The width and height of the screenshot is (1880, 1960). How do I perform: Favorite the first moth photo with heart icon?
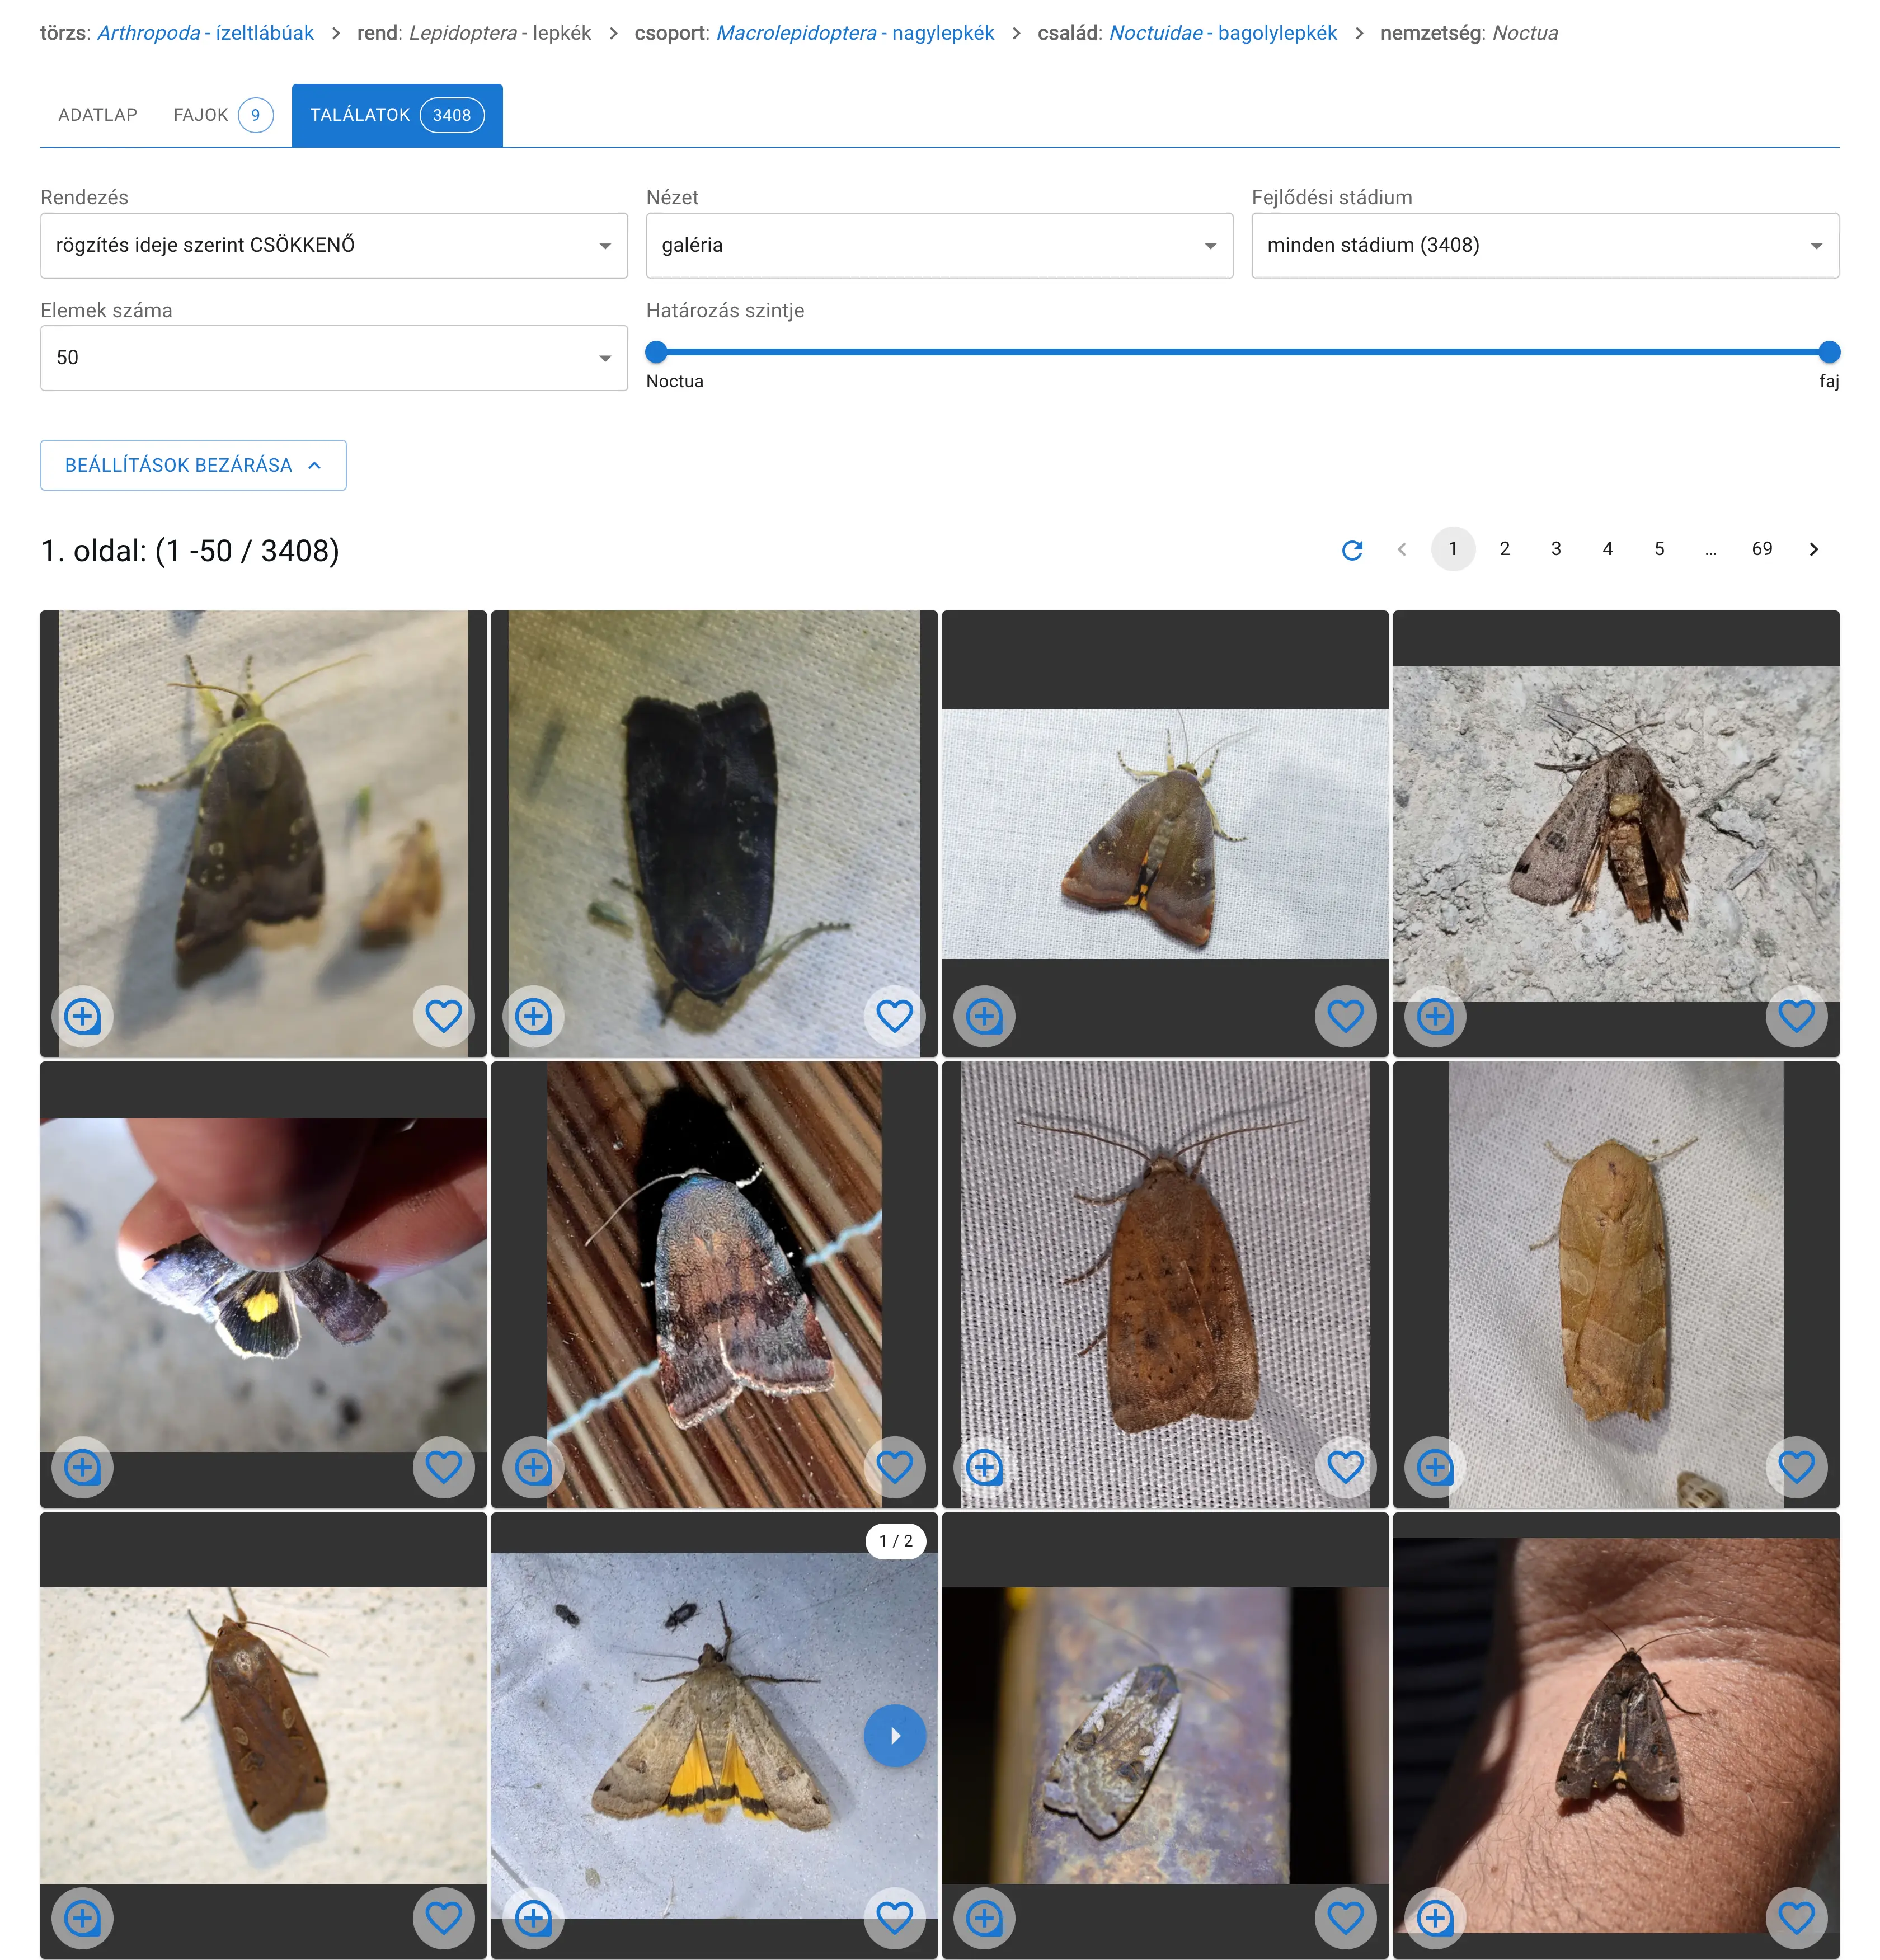443,1016
